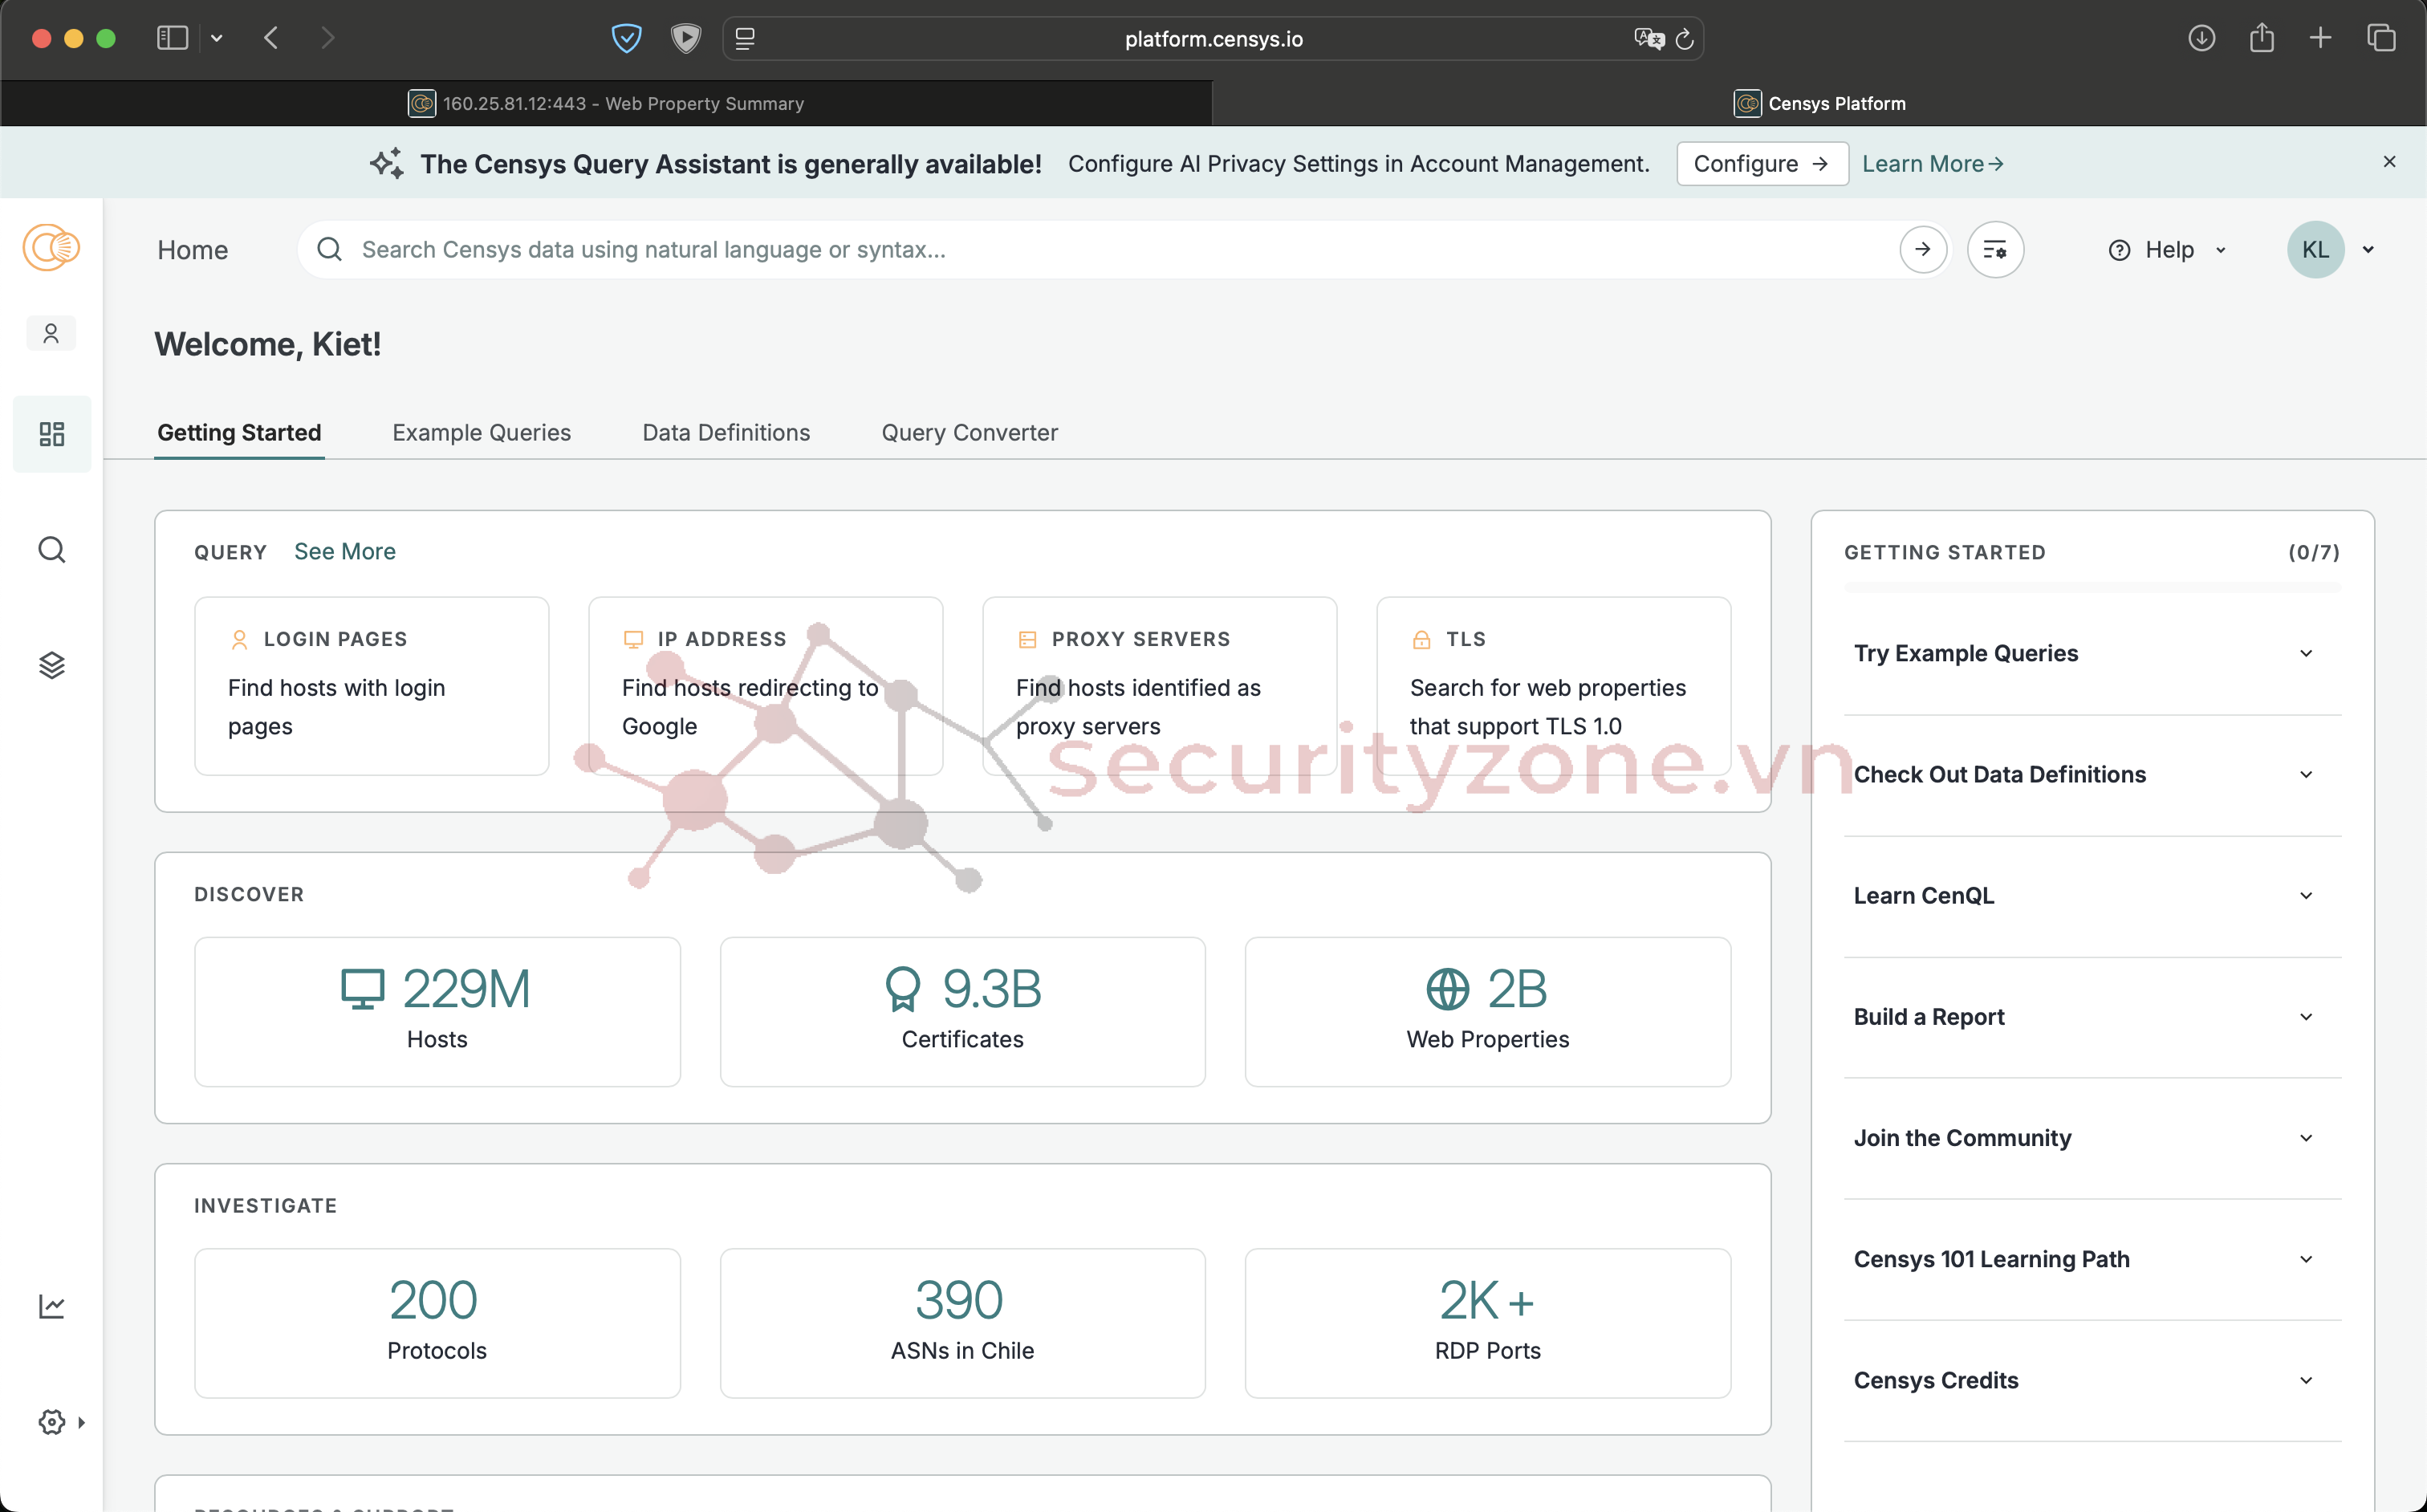Expand the settings gear submenu arrow

click(x=81, y=1422)
